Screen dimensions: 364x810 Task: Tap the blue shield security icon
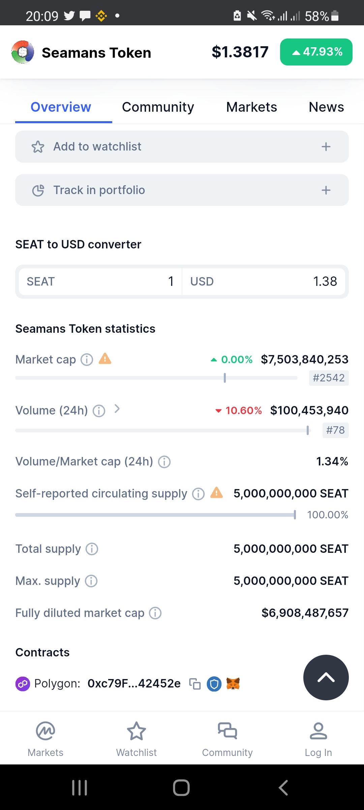pos(214,684)
